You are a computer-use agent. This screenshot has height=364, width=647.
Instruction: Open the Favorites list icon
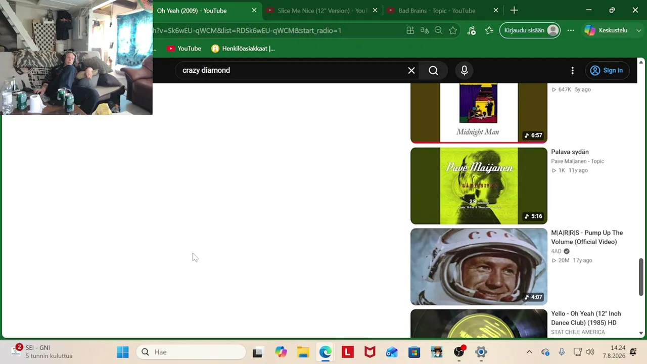point(489,30)
